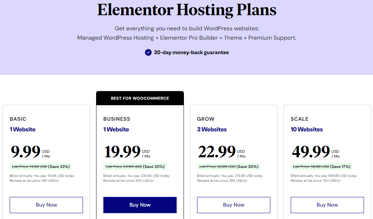Image resolution: width=373 pixels, height=219 pixels.
Task: Select the SCALE plan heading
Action: pyautogui.click(x=299, y=119)
